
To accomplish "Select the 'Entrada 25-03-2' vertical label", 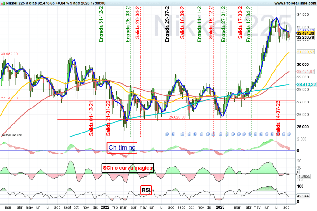I will click(128, 24).
